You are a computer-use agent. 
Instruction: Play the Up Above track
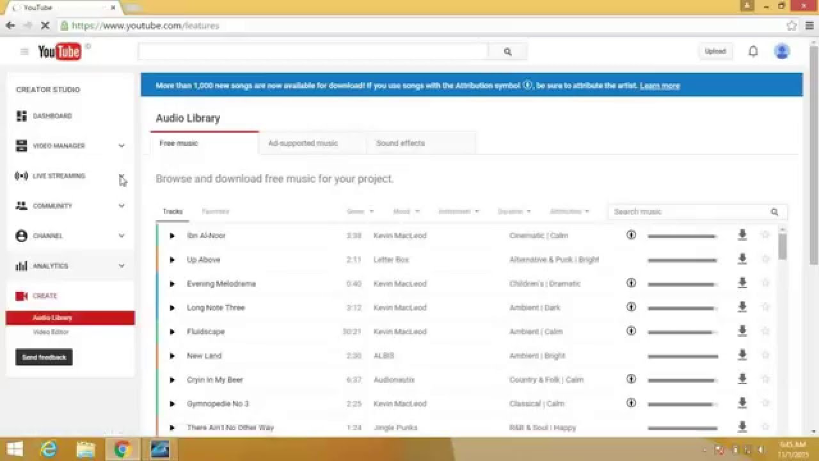[x=172, y=260]
